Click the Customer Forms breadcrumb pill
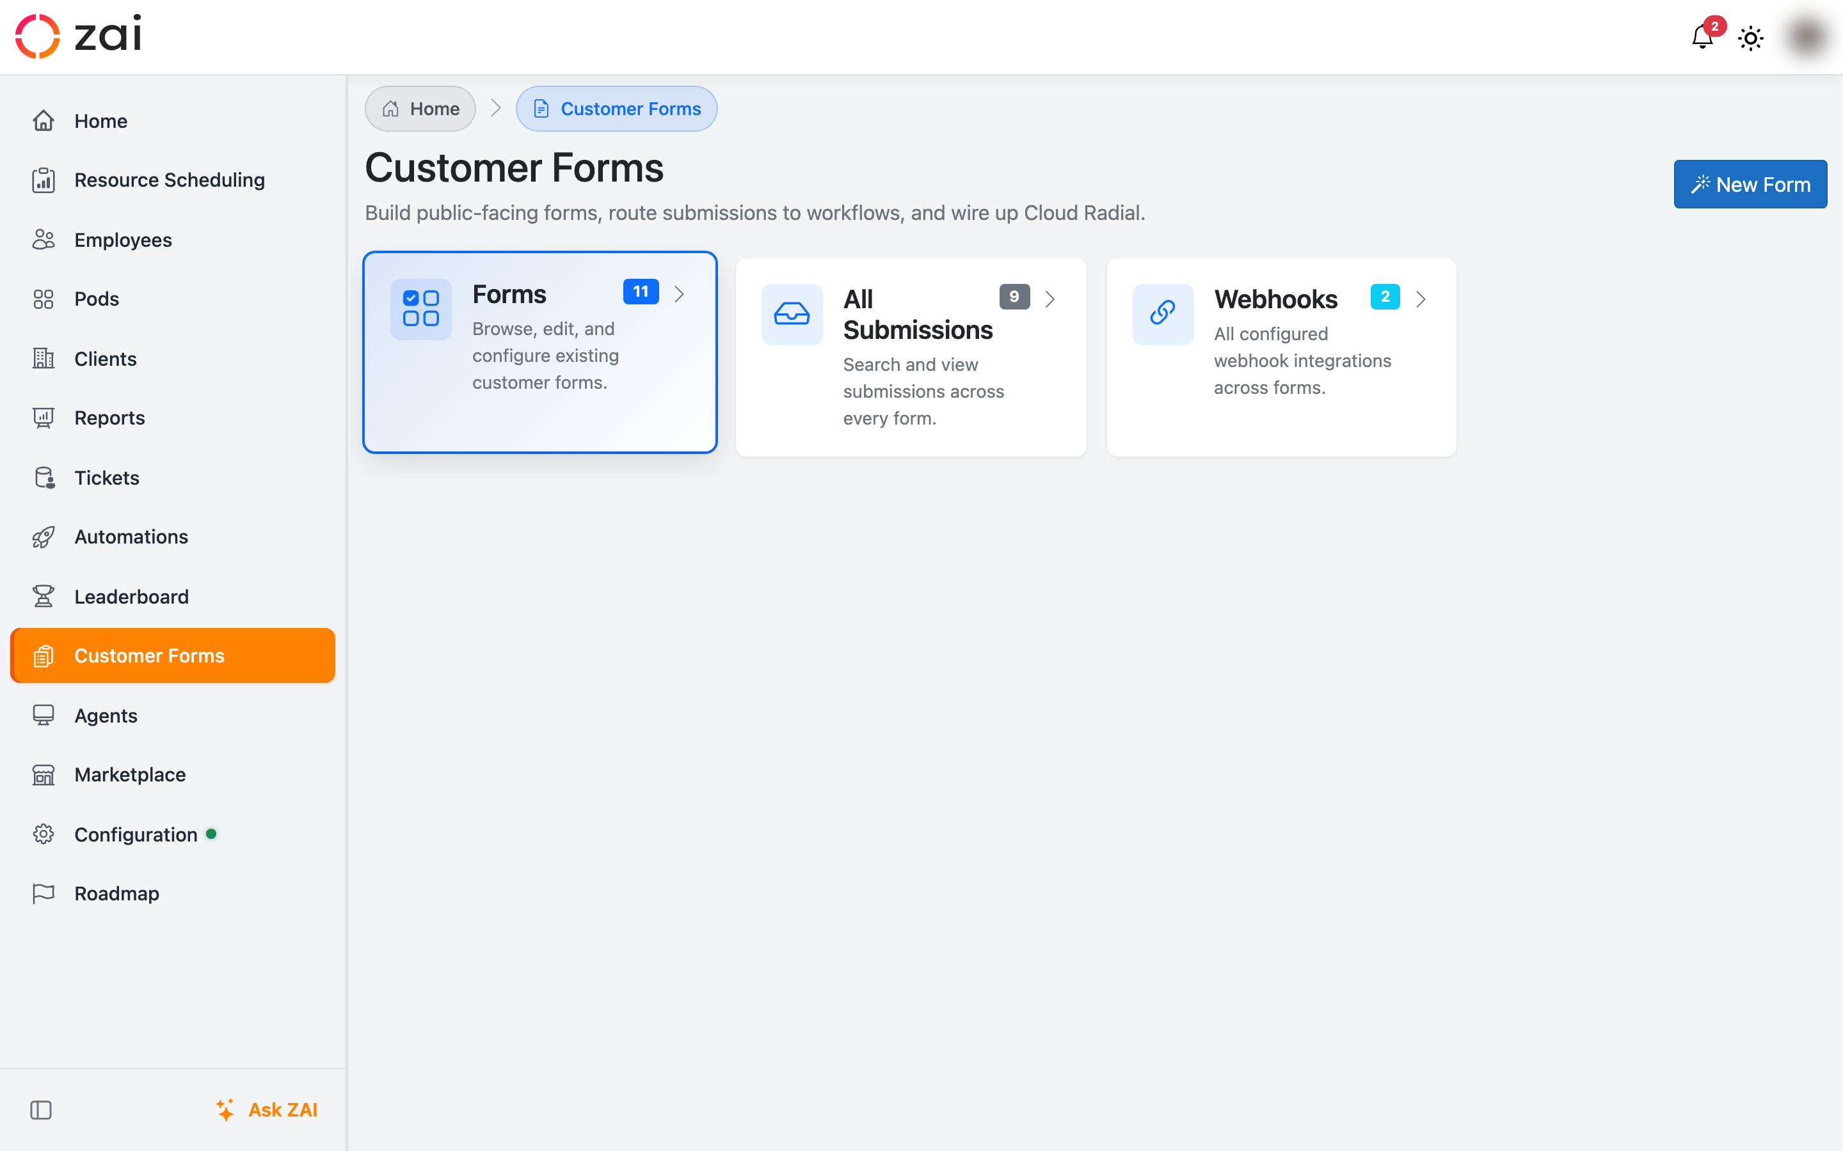 pyautogui.click(x=617, y=109)
